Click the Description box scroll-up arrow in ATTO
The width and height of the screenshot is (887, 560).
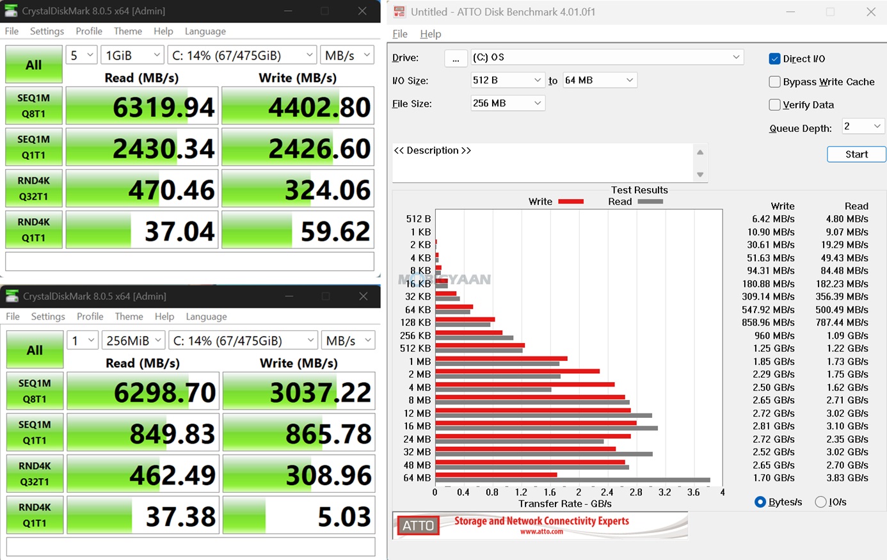click(x=700, y=152)
